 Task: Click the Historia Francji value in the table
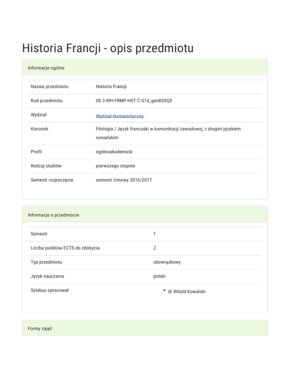point(111,87)
